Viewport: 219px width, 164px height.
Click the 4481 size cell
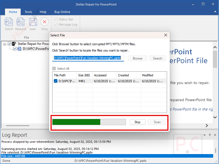point(82,81)
